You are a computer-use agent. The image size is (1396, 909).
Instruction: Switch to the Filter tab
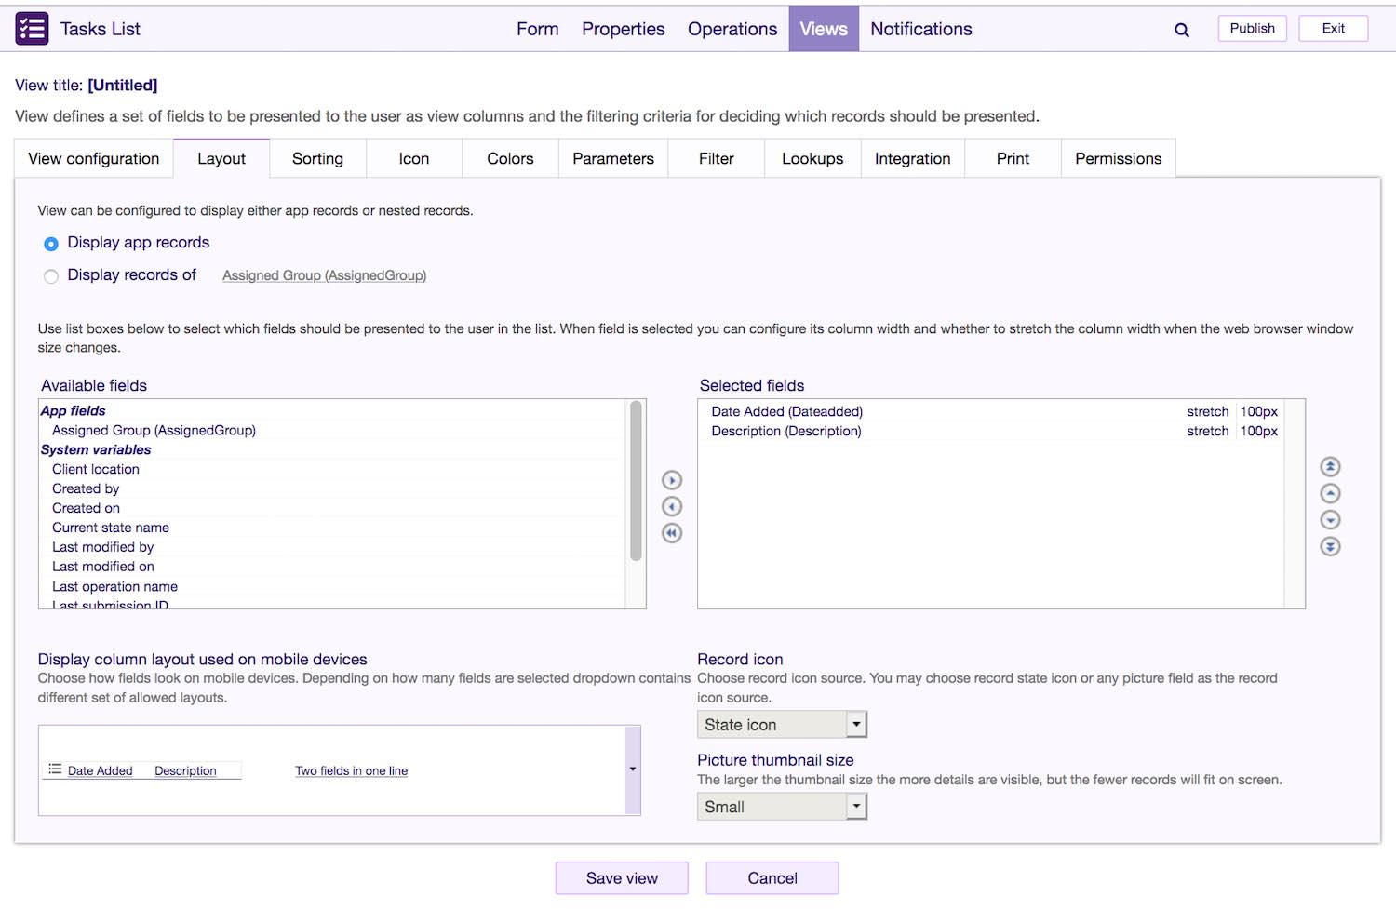(717, 158)
